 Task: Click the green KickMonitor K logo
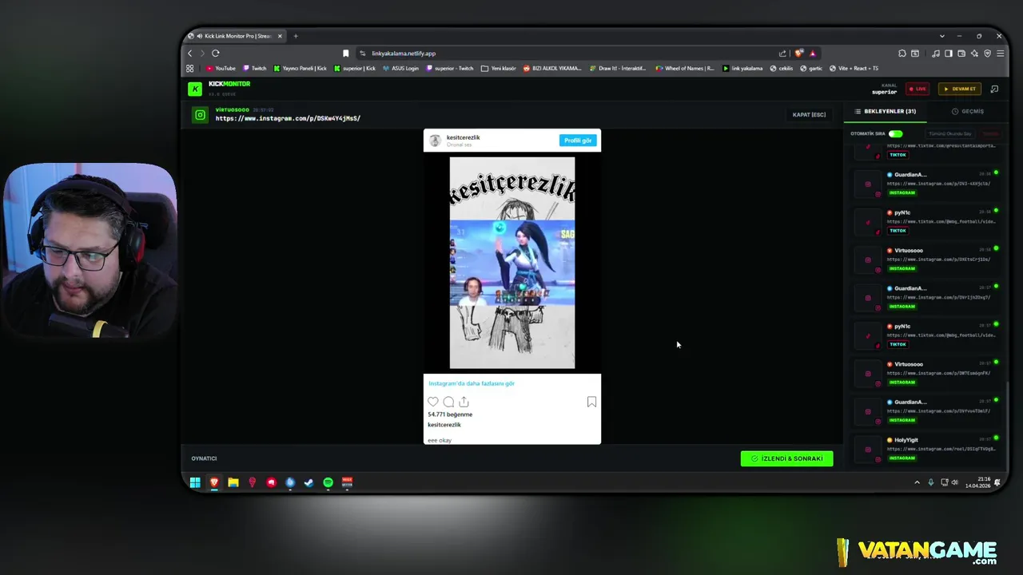pos(194,89)
